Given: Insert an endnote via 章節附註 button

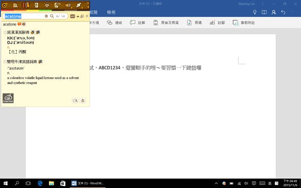Looking at the screenshot, I should [x=243, y=22].
